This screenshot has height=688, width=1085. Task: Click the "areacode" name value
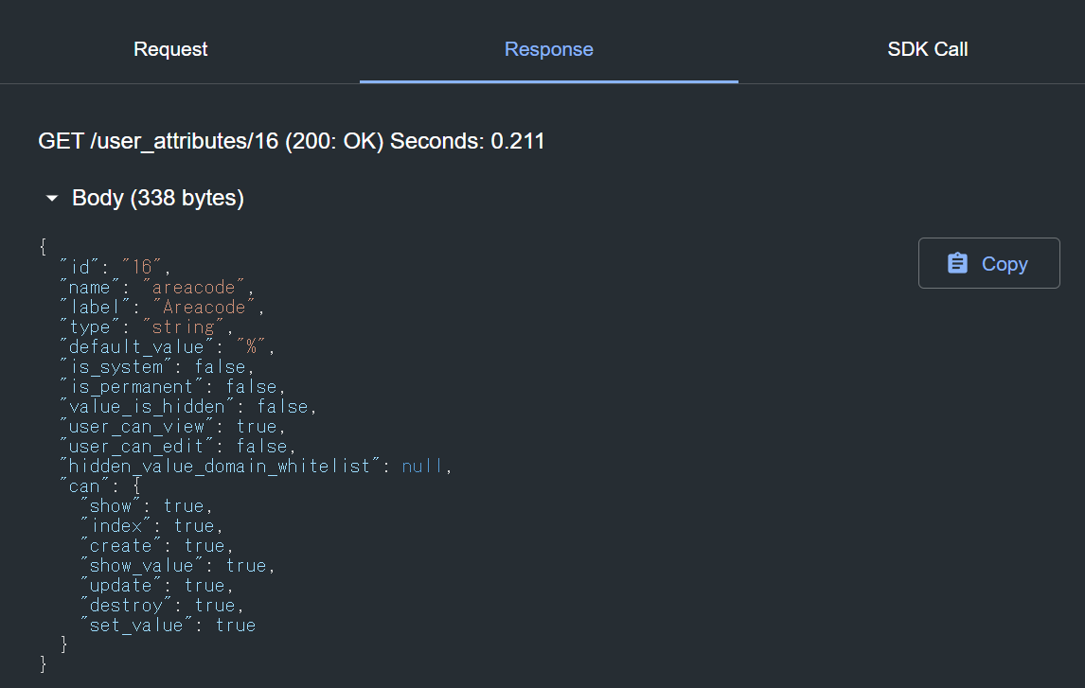(x=193, y=287)
